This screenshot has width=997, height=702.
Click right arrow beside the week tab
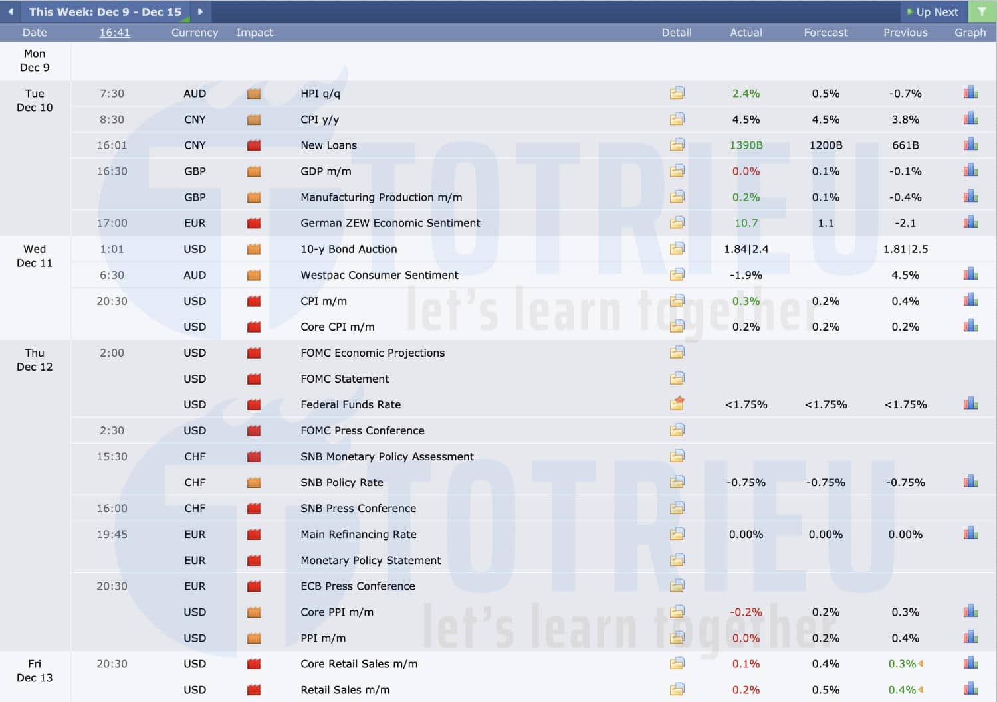tap(200, 11)
